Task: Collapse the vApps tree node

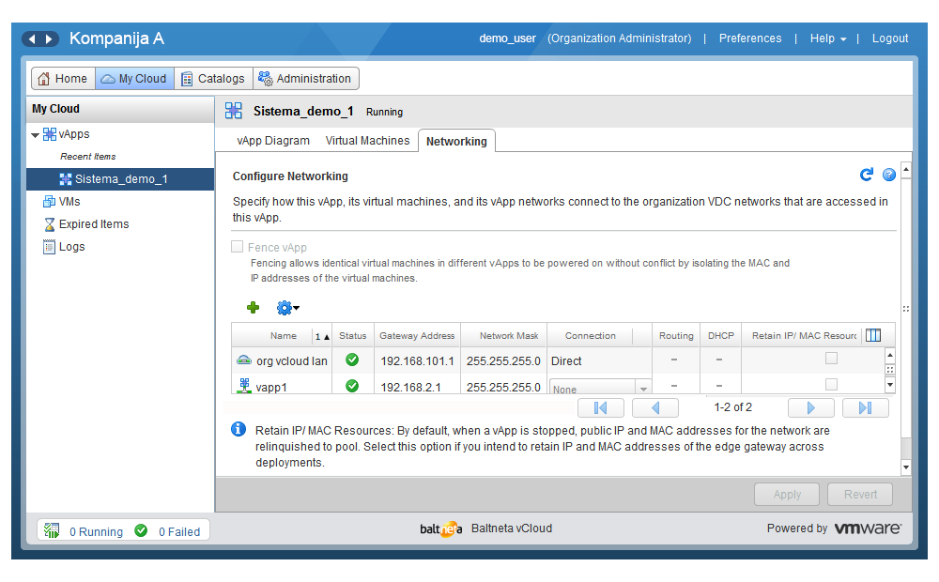Action: [x=36, y=135]
